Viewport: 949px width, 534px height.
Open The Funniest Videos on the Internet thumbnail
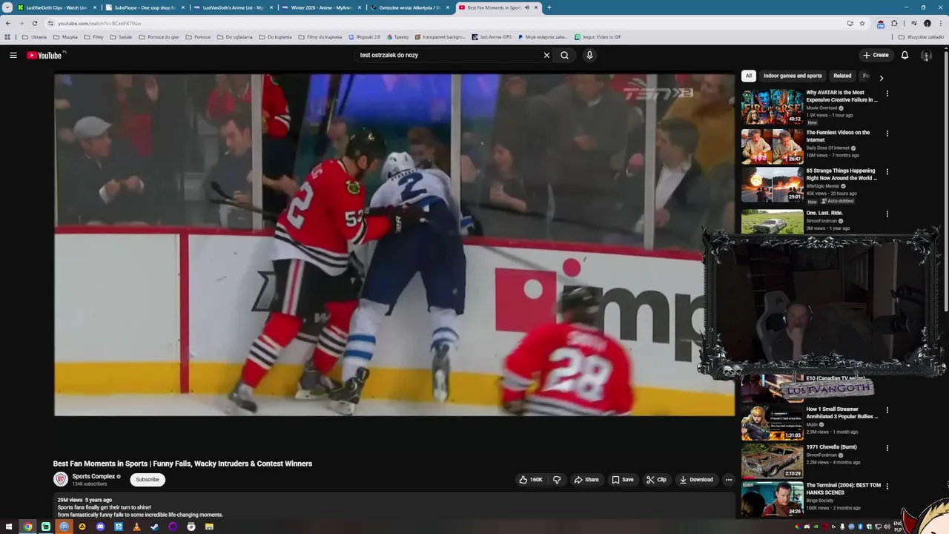[772, 147]
